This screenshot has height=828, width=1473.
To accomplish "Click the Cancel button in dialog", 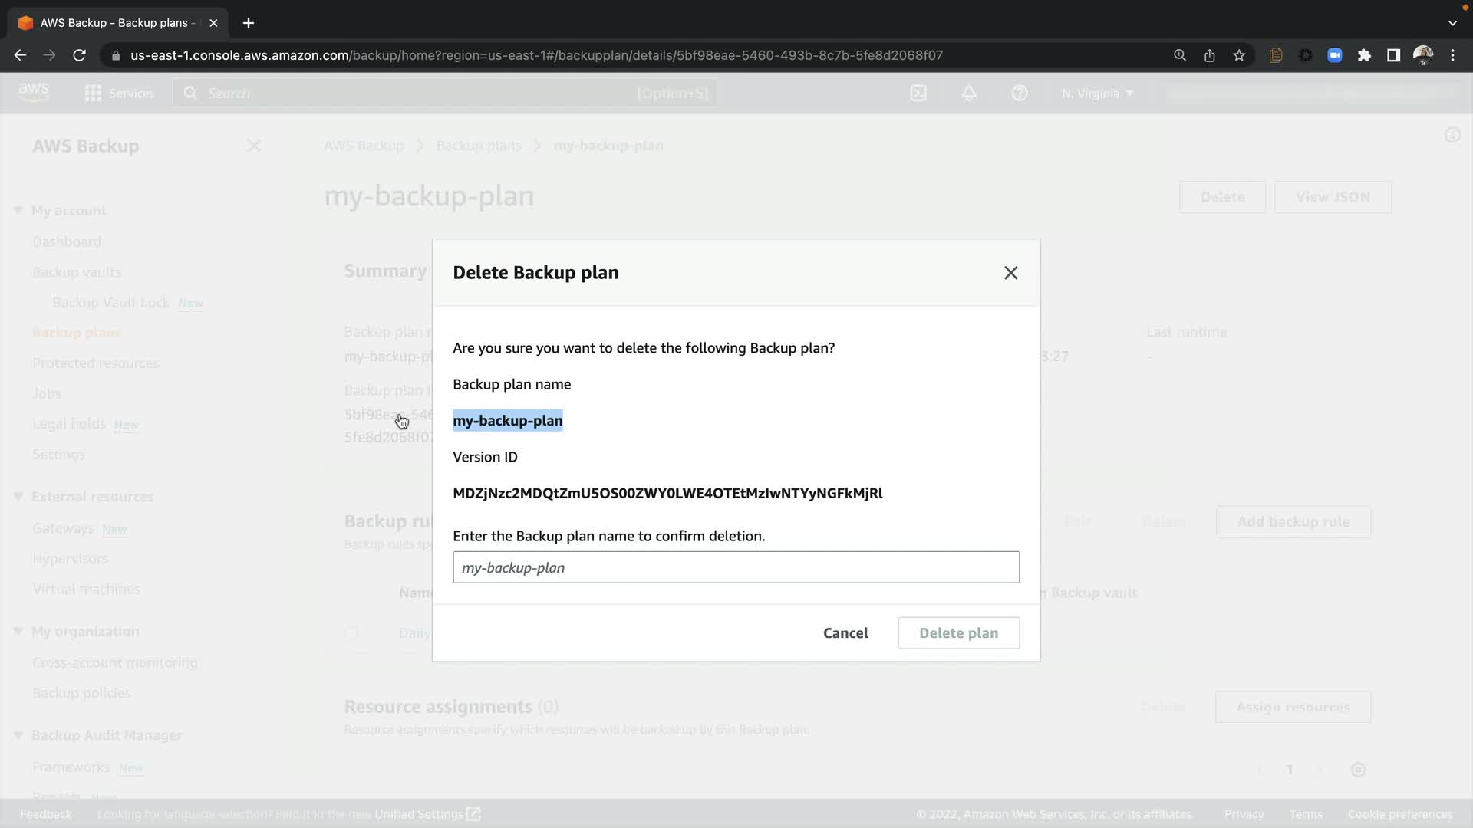I will point(845,633).
